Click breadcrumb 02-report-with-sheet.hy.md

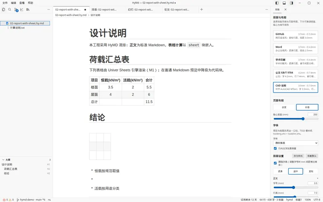point(71,15)
